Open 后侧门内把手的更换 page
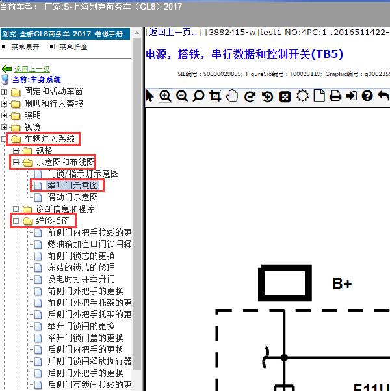Viewport: 390px width, 391px height. 85,349
